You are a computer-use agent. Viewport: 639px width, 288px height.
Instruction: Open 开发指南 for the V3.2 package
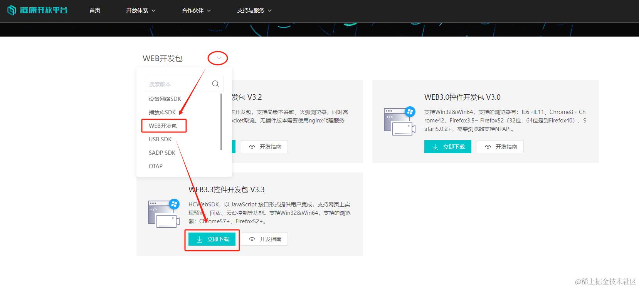click(264, 147)
